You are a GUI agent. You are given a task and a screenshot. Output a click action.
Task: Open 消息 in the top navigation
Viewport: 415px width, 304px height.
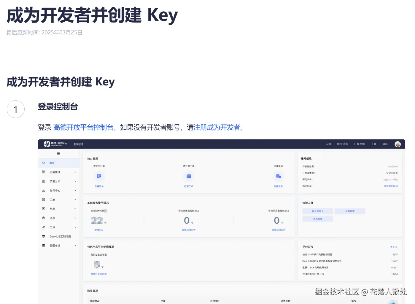pyautogui.click(x=385, y=144)
